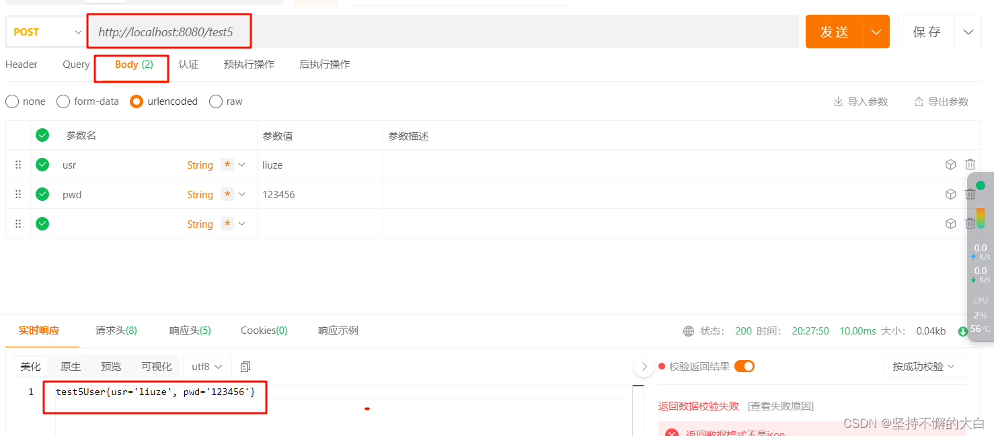Select the form-data radio button
Screen dimensions: 994x436
[x=63, y=101]
